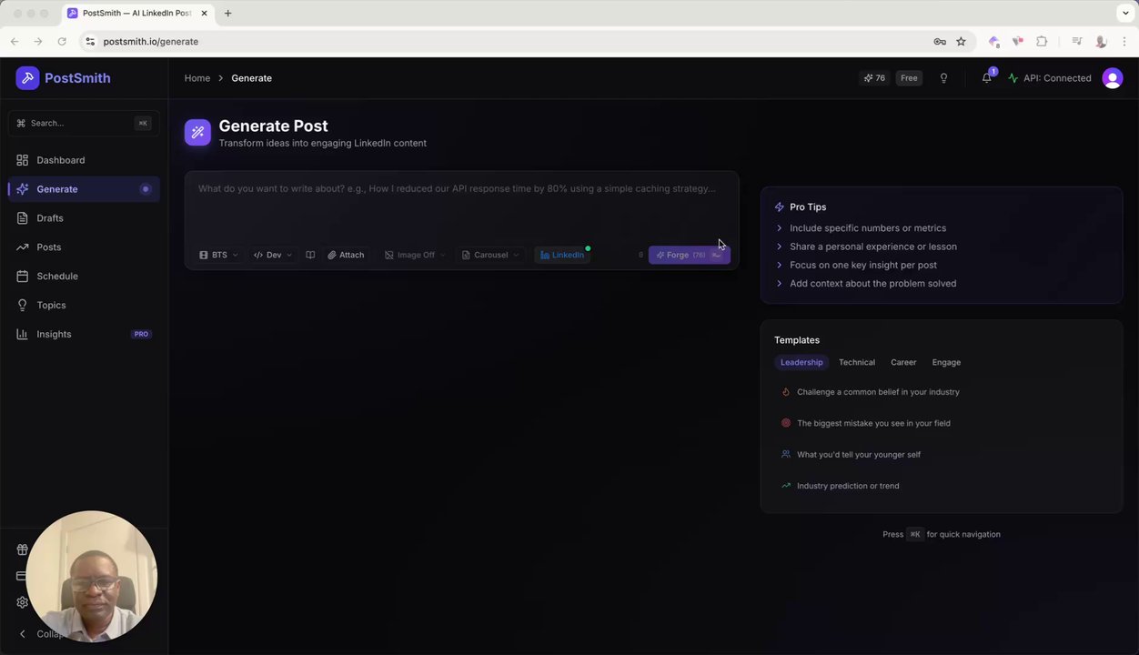This screenshot has height=655, width=1139.
Task: Choose template Industry prediction or trend
Action: (941, 486)
